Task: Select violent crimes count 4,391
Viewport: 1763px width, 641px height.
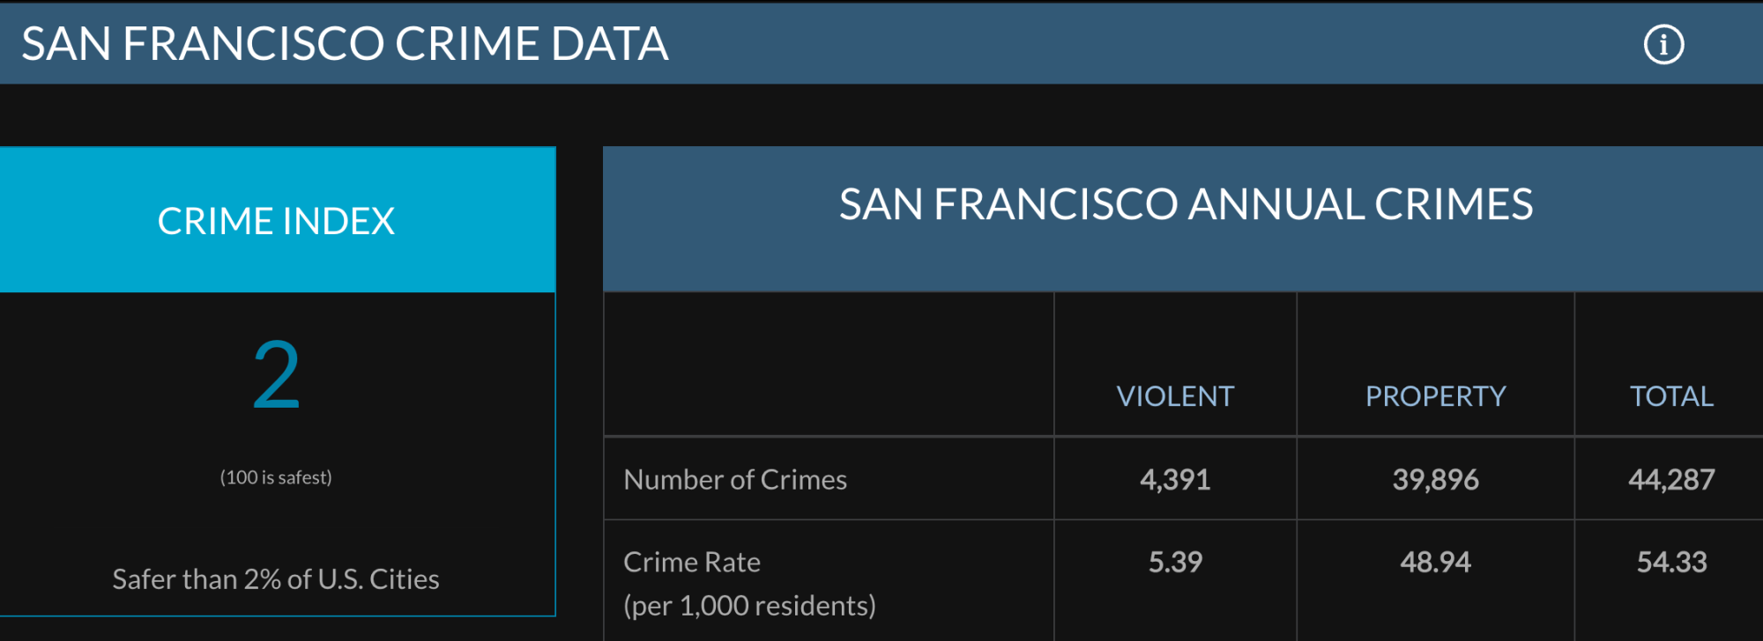Action: [1175, 479]
